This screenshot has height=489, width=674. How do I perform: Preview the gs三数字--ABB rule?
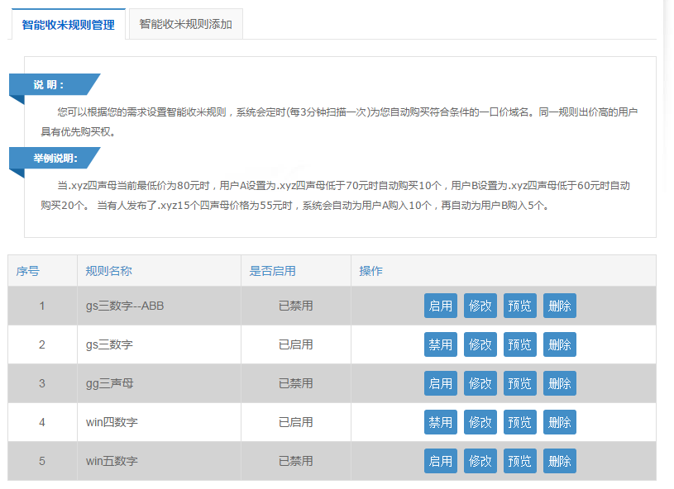tap(519, 306)
